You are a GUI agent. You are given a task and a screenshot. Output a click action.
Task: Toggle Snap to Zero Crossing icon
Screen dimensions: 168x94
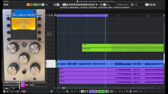coord(101,5)
